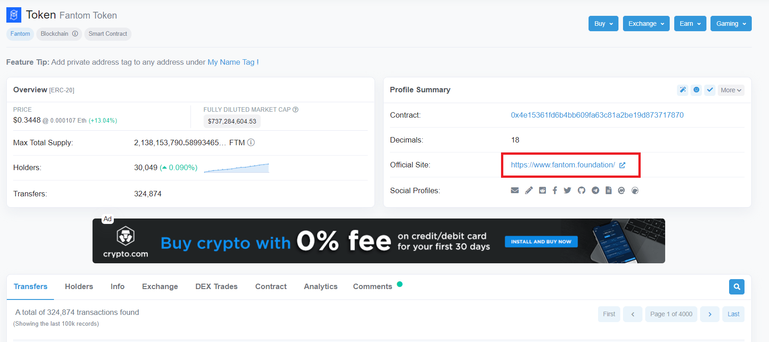Click the 30,049 holders count
This screenshot has width=769, height=342.
pos(146,167)
